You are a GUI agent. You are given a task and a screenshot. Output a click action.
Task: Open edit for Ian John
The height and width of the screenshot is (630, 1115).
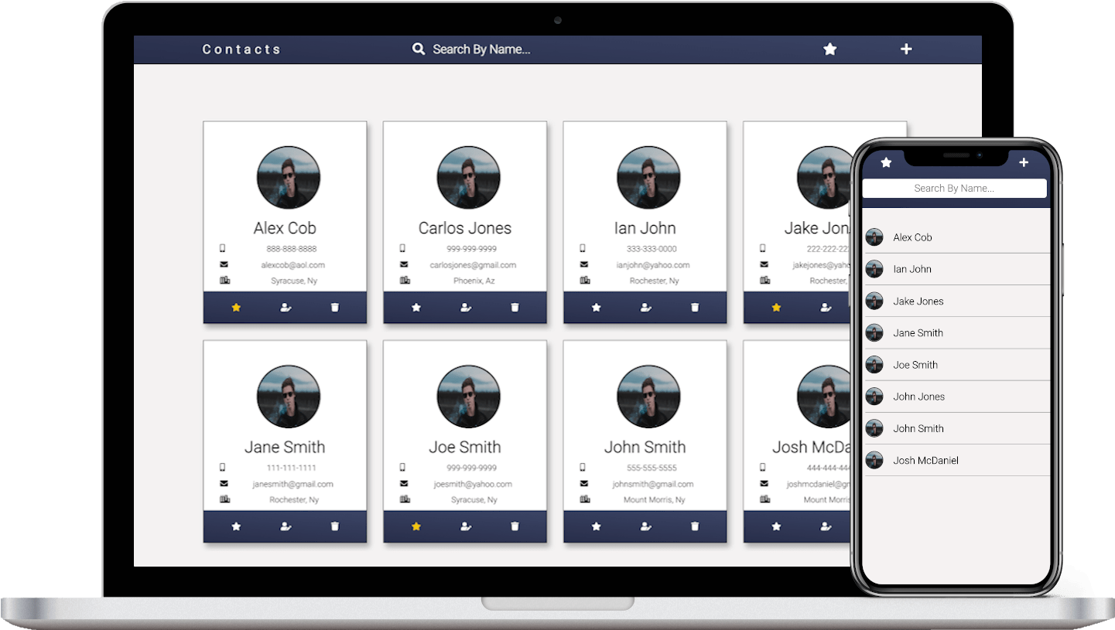646,308
